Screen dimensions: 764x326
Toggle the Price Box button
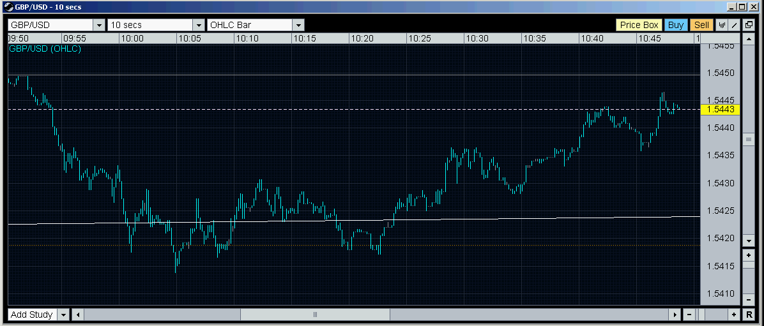point(639,25)
